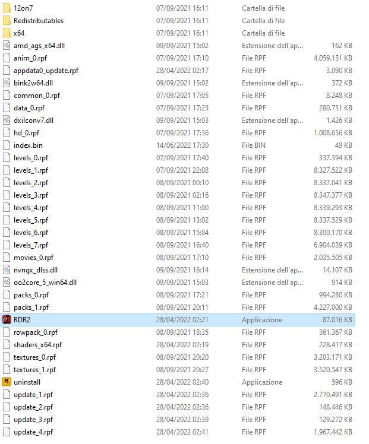
Task: Click the size value 4.227.000 KB
Action: 333,307
